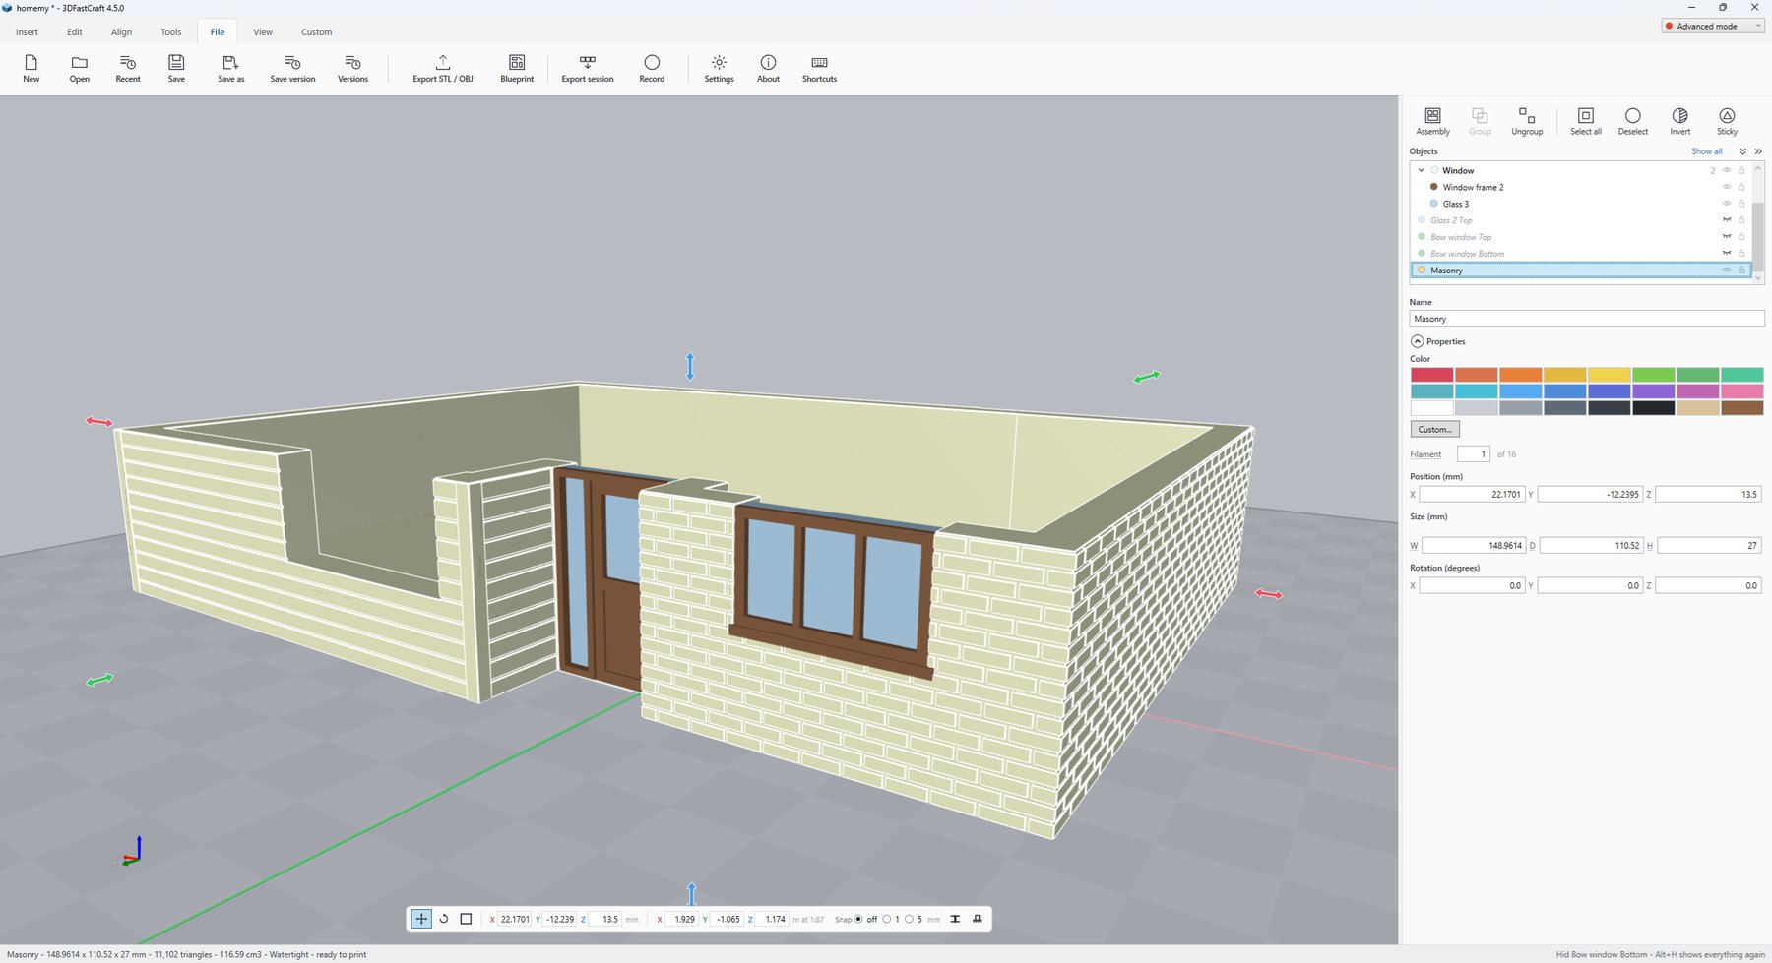Click the Name field containing Masonry

pos(1586,319)
